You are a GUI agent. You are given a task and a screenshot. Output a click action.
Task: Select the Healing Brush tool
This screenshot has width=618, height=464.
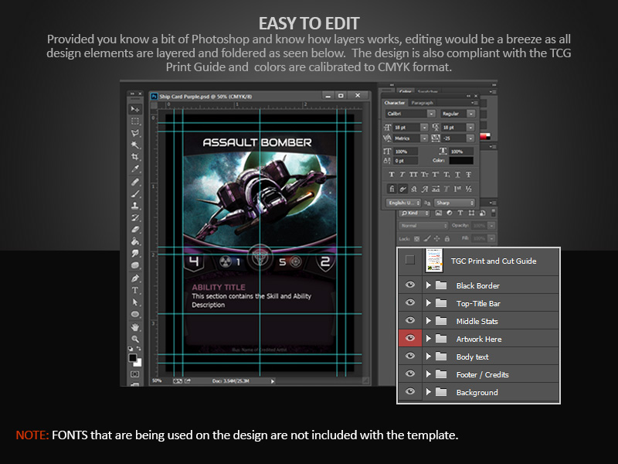pos(135,182)
